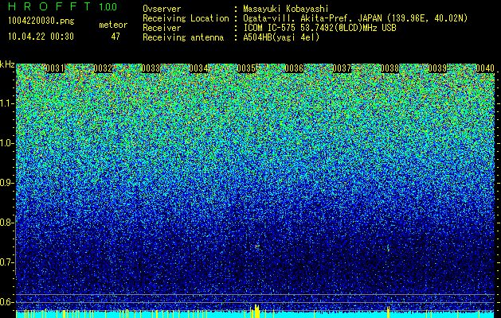This screenshot has width=501, height=318.
Task: Click the 0032 time marker
Action: point(104,68)
